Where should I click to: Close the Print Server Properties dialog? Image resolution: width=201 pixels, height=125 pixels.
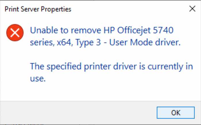coord(192,9)
